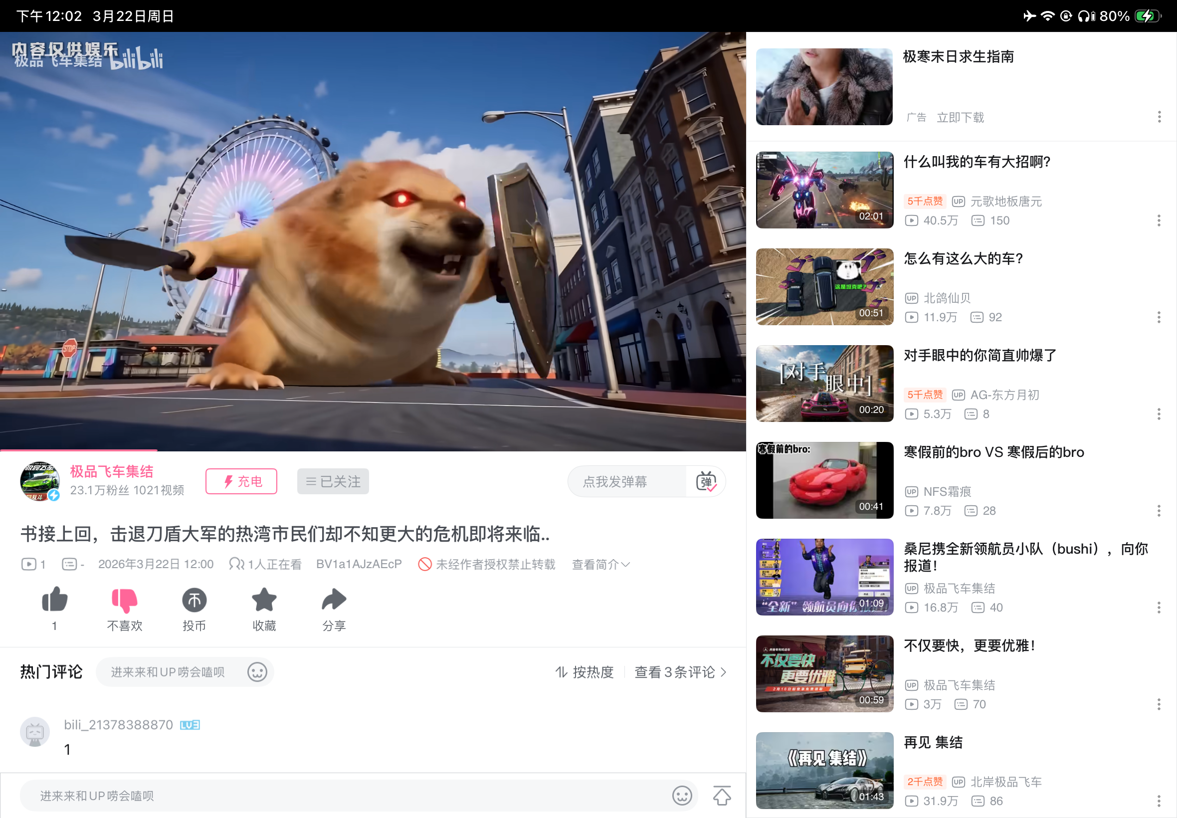1177x818 pixels.
Task: Click the emoji icon in 热门评论 box
Action: pos(257,672)
